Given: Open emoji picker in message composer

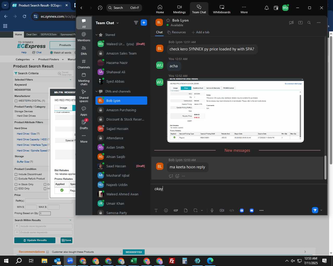Looking at the screenshot, I should click(166, 210).
